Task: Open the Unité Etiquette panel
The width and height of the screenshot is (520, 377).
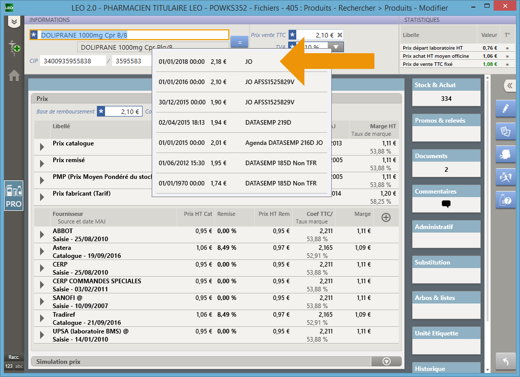Action: [x=446, y=341]
